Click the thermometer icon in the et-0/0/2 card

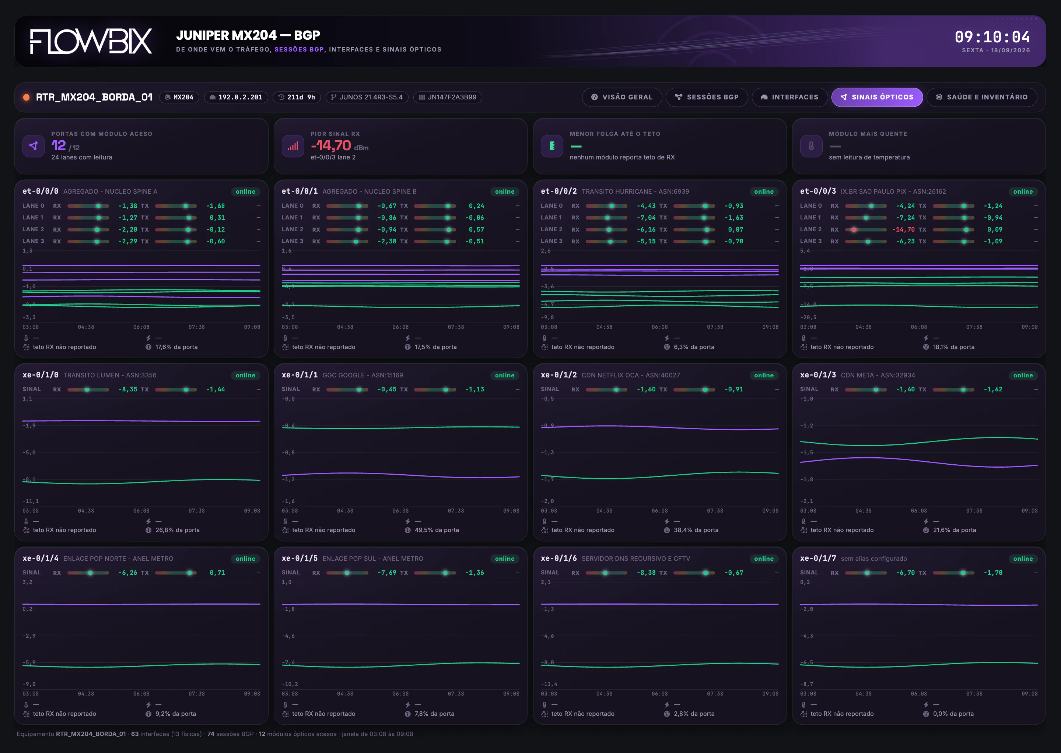[544, 338]
